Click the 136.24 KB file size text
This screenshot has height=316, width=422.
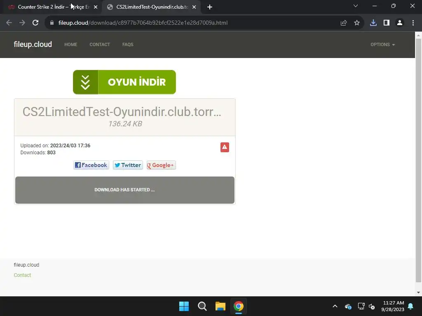coord(125,123)
